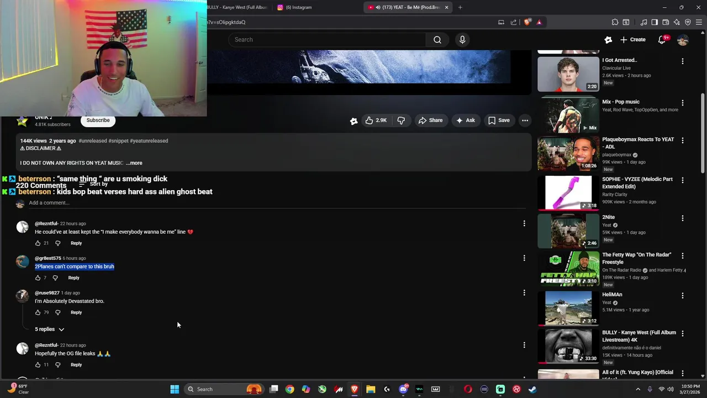This screenshot has width=707, height=398.
Task: Open 'I Got Arrested..' video thumbnail
Action: tap(568, 74)
